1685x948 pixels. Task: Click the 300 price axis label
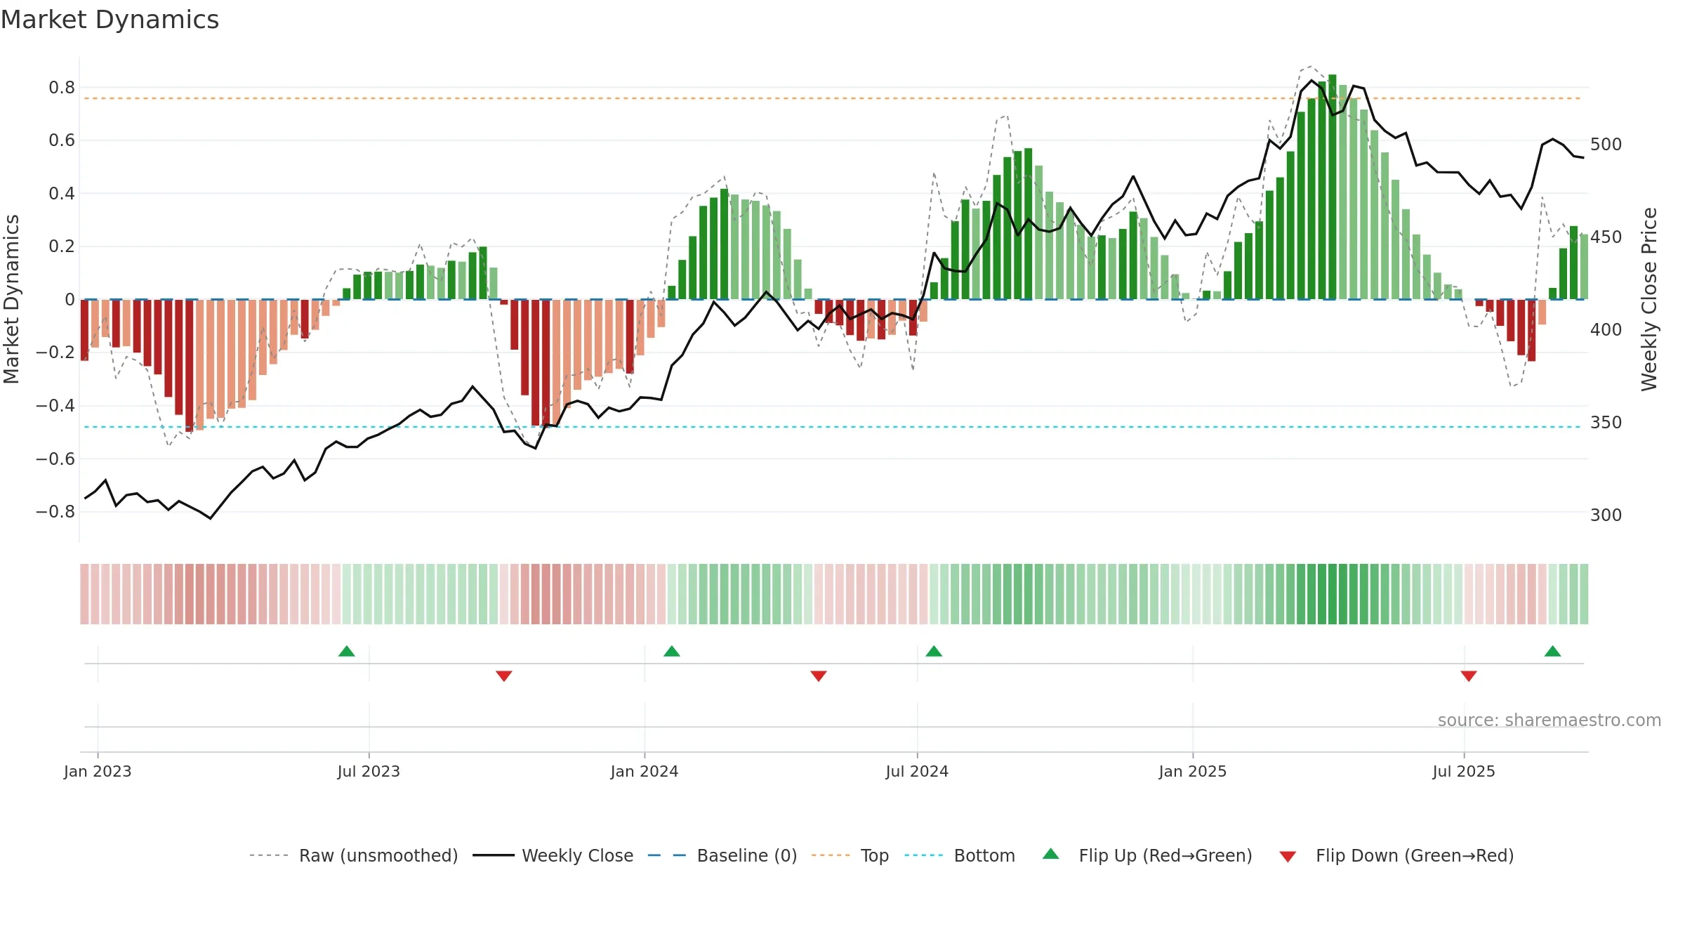(1606, 515)
